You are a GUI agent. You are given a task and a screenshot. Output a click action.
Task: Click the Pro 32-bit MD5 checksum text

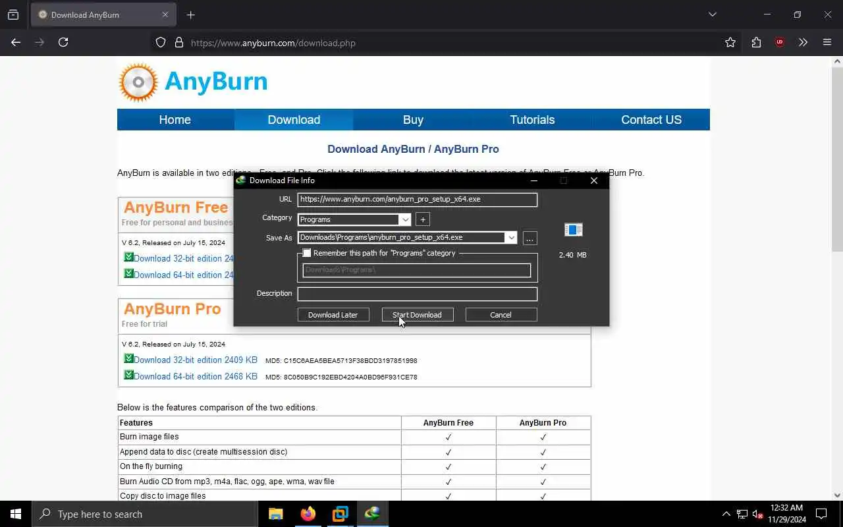point(341,360)
